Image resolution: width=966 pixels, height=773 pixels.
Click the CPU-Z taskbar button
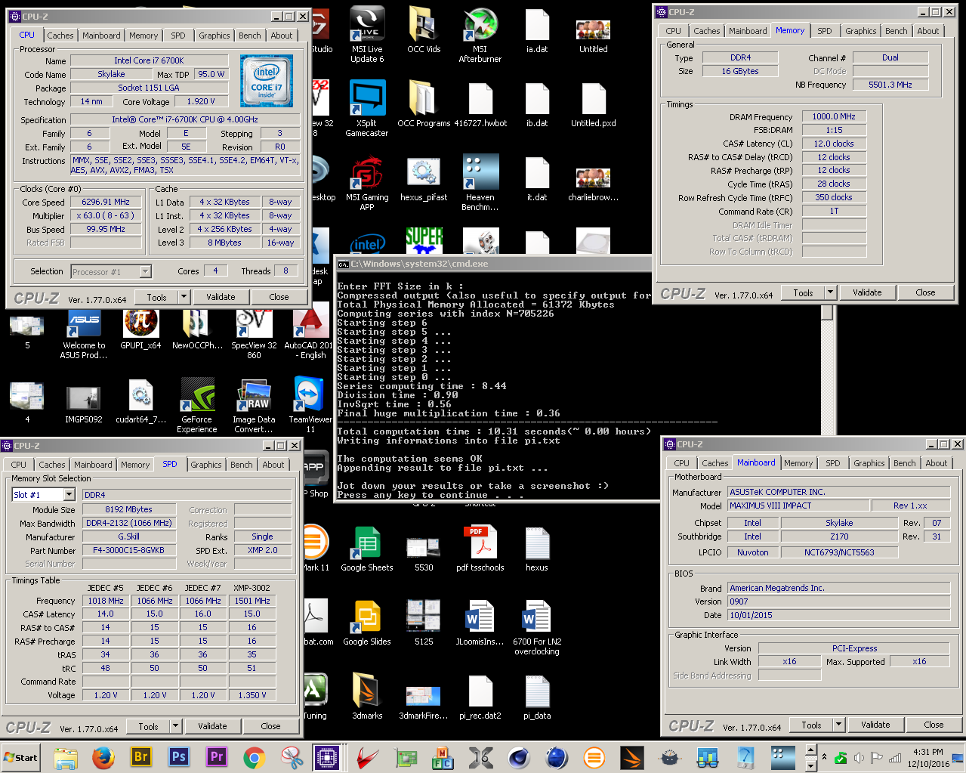click(327, 757)
